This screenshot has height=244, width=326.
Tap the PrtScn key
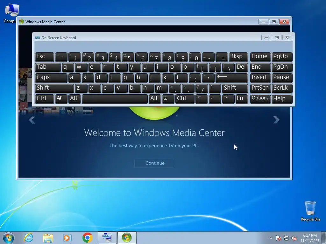pos(260,88)
